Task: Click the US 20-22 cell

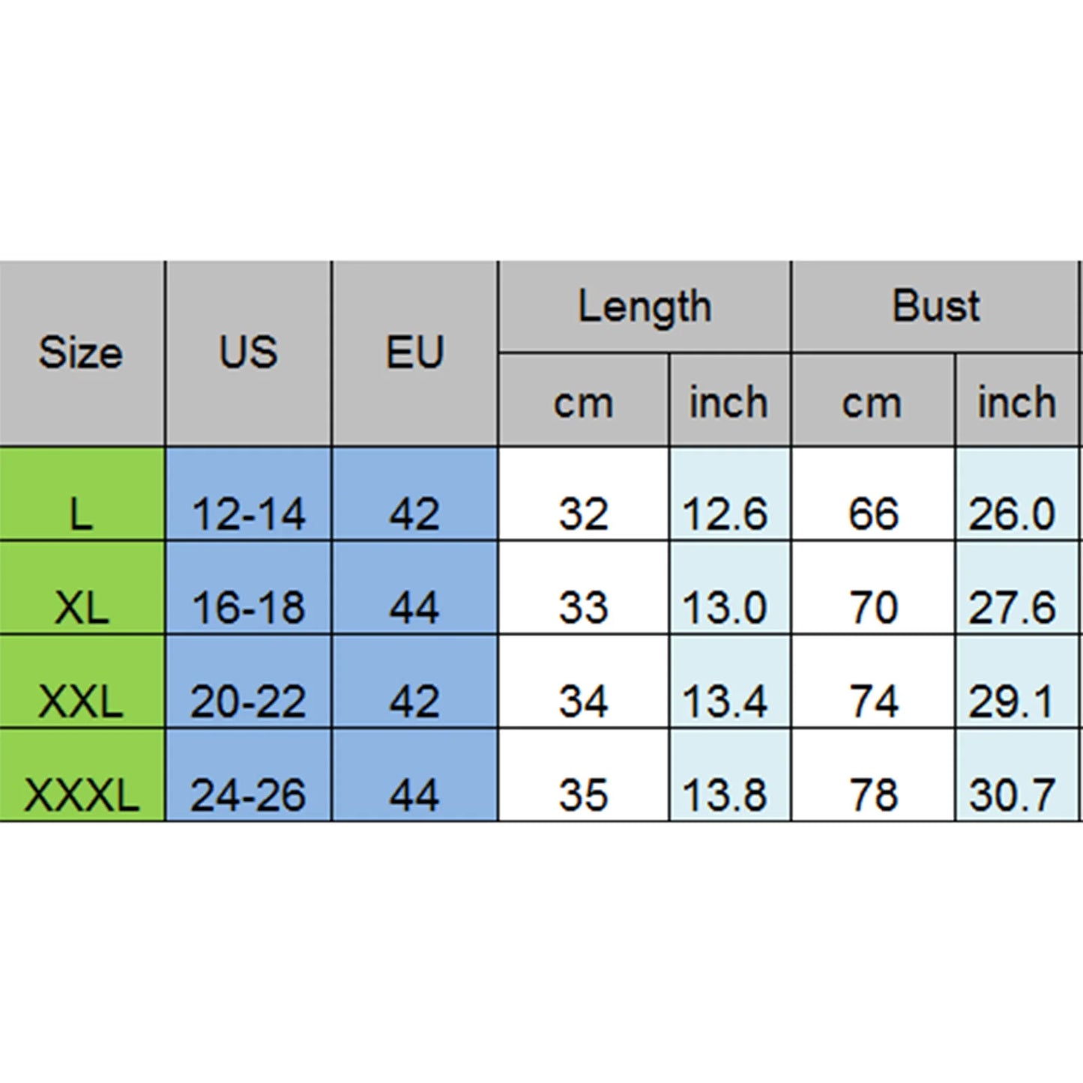Action: (248, 682)
